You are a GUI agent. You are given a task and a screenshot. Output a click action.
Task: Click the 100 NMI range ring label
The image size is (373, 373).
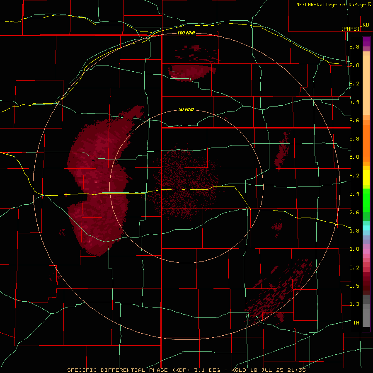pos(186,33)
